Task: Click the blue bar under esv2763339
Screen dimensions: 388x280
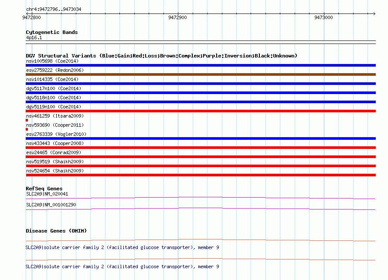Action: (201, 138)
